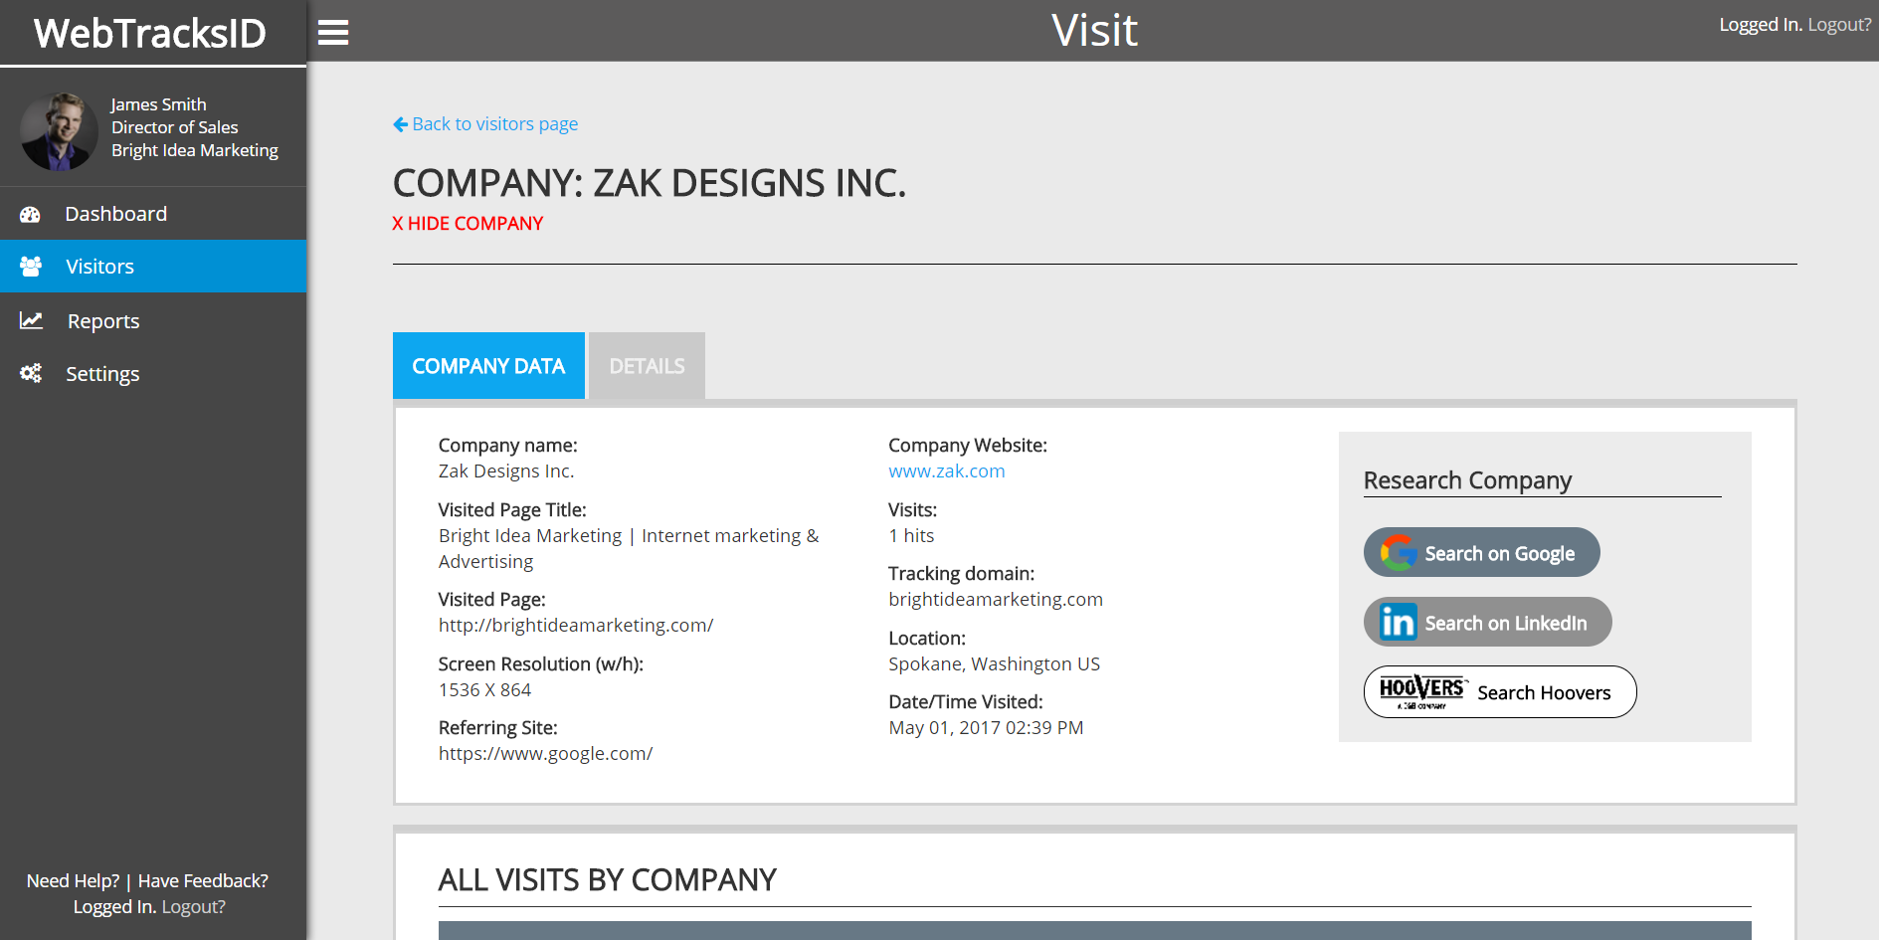Click the James Smith name text
The height and width of the screenshot is (940, 1879).
click(x=158, y=104)
